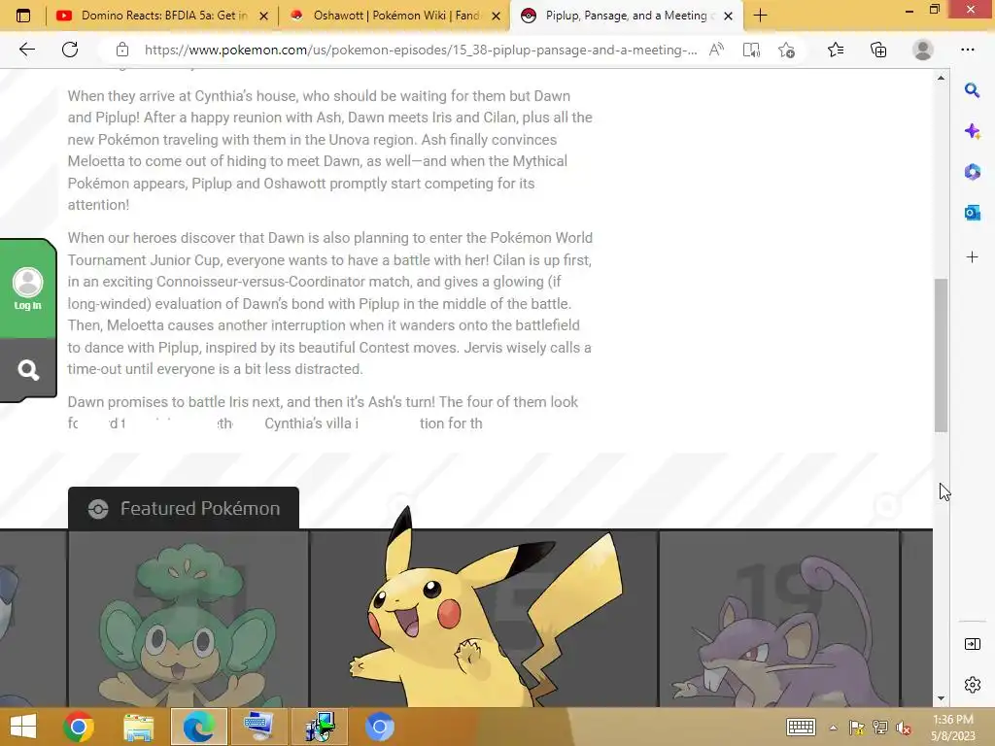Image resolution: width=995 pixels, height=746 pixels.
Task: Refresh the current page
Action: pyautogui.click(x=70, y=50)
